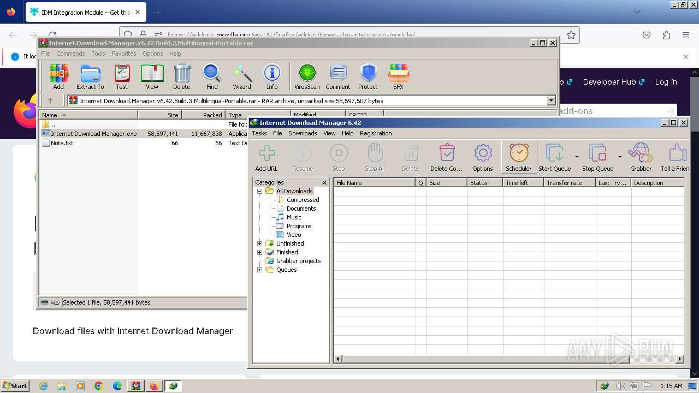Expand the Queues category node

click(x=260, y=270)
